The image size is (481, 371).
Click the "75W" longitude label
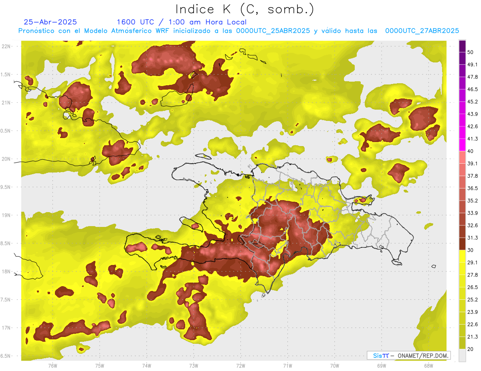(x=100, y=366)
